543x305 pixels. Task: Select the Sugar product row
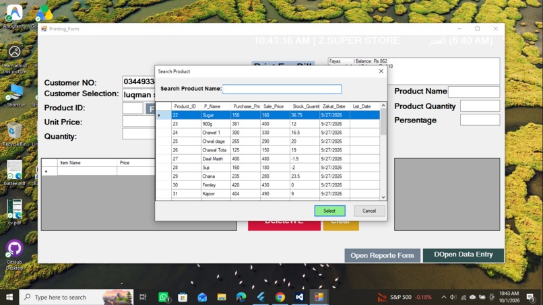(x=267, y=115)
